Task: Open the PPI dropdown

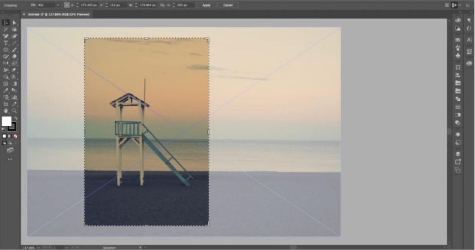Action: 58,5
